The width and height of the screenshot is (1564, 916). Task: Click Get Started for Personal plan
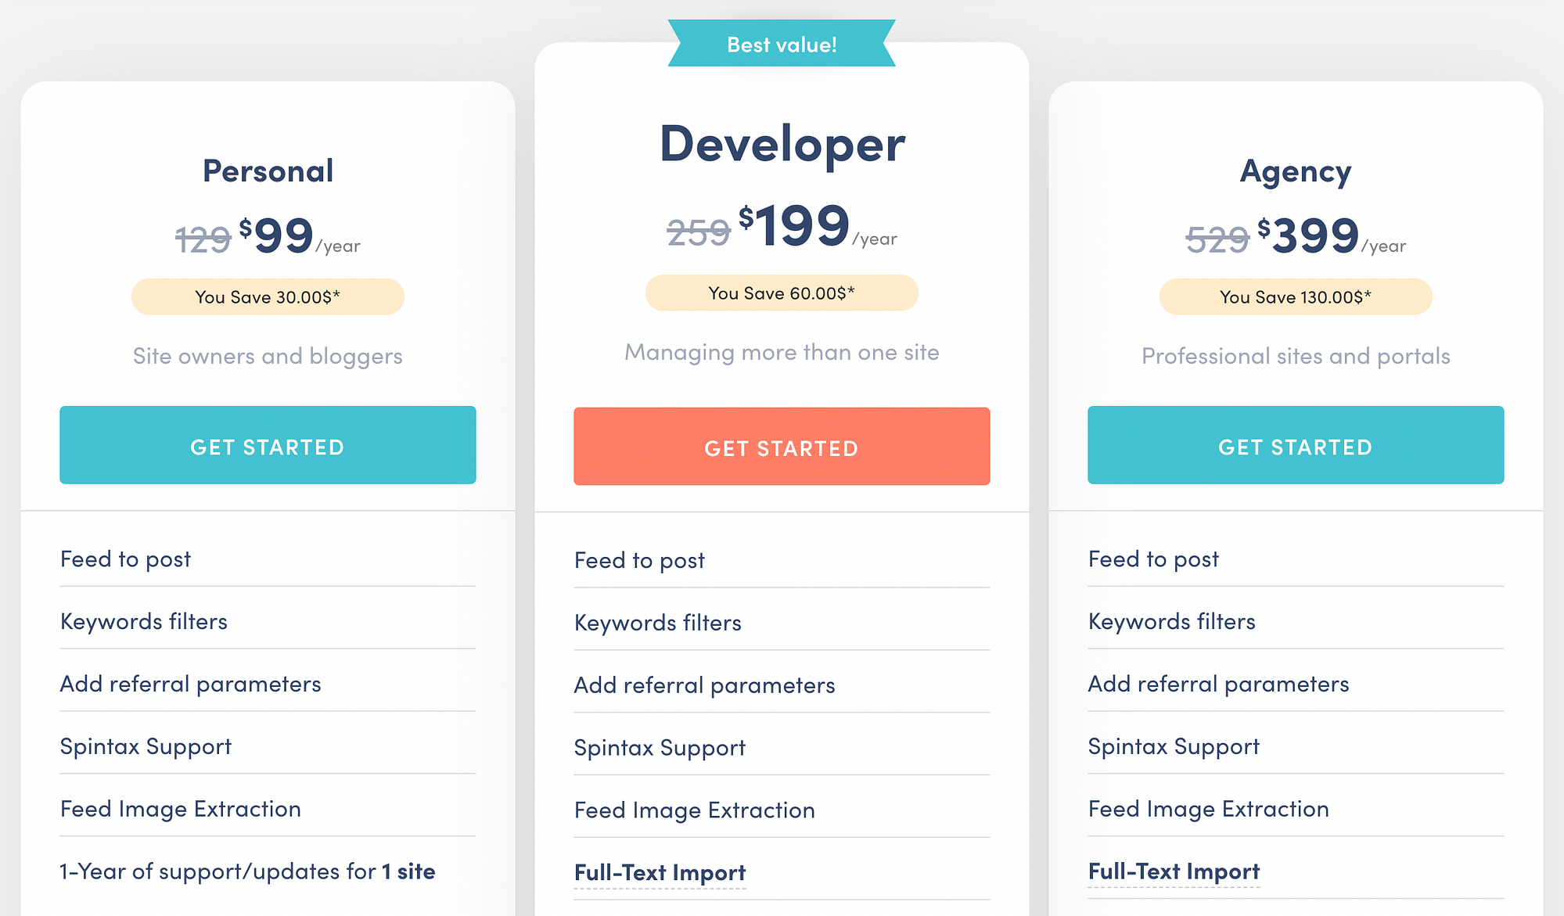click(268, 446)
